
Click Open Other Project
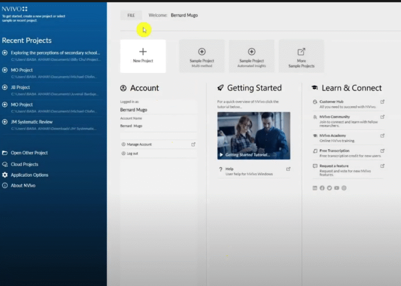29,153
